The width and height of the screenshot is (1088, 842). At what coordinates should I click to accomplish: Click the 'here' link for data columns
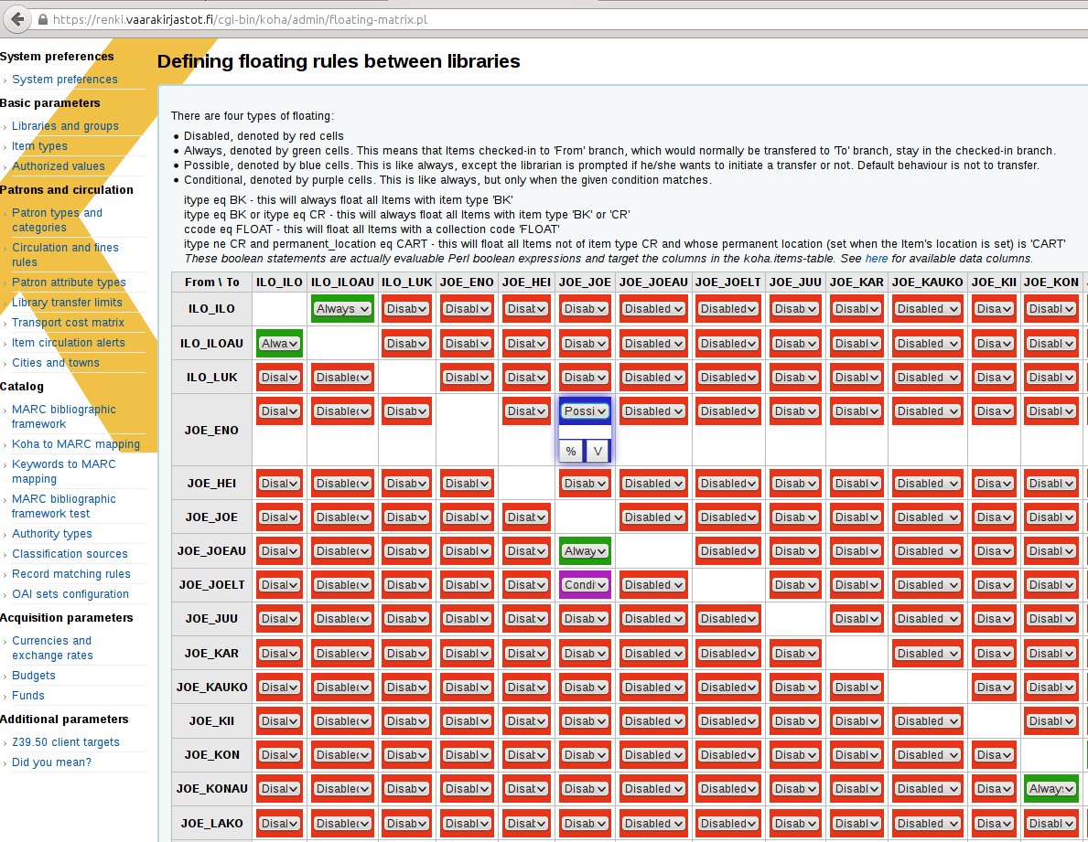click(x=876, y=259)
